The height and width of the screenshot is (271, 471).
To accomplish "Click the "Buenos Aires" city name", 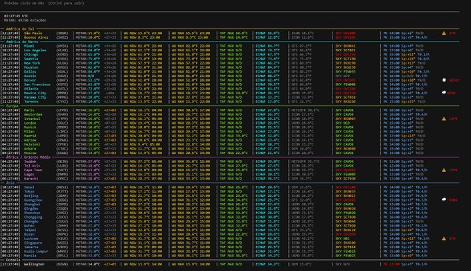I will (36, 37).
